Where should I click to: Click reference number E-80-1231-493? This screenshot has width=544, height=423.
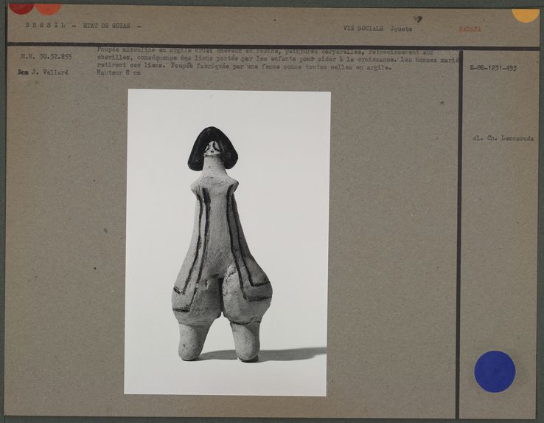point(492,68)
